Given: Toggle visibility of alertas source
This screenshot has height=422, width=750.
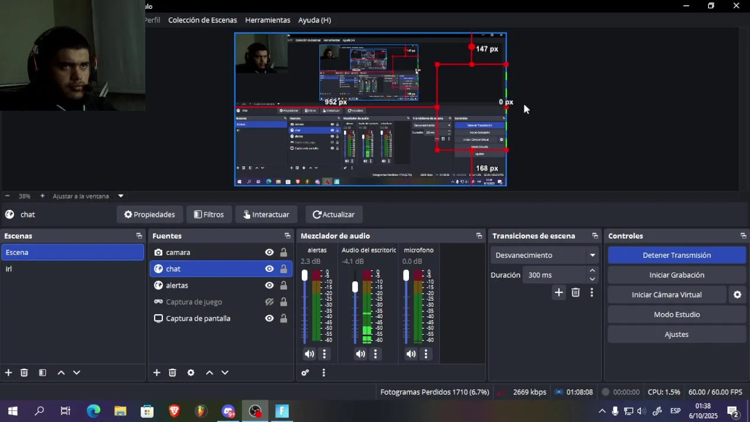Looking at the screenshot, I should 270,285.
